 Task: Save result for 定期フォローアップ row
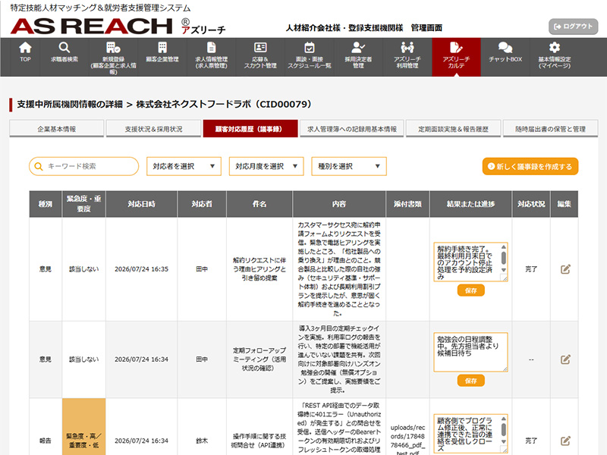[470, 381]
